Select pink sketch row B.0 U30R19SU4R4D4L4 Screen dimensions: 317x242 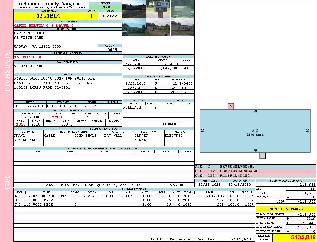255,171
